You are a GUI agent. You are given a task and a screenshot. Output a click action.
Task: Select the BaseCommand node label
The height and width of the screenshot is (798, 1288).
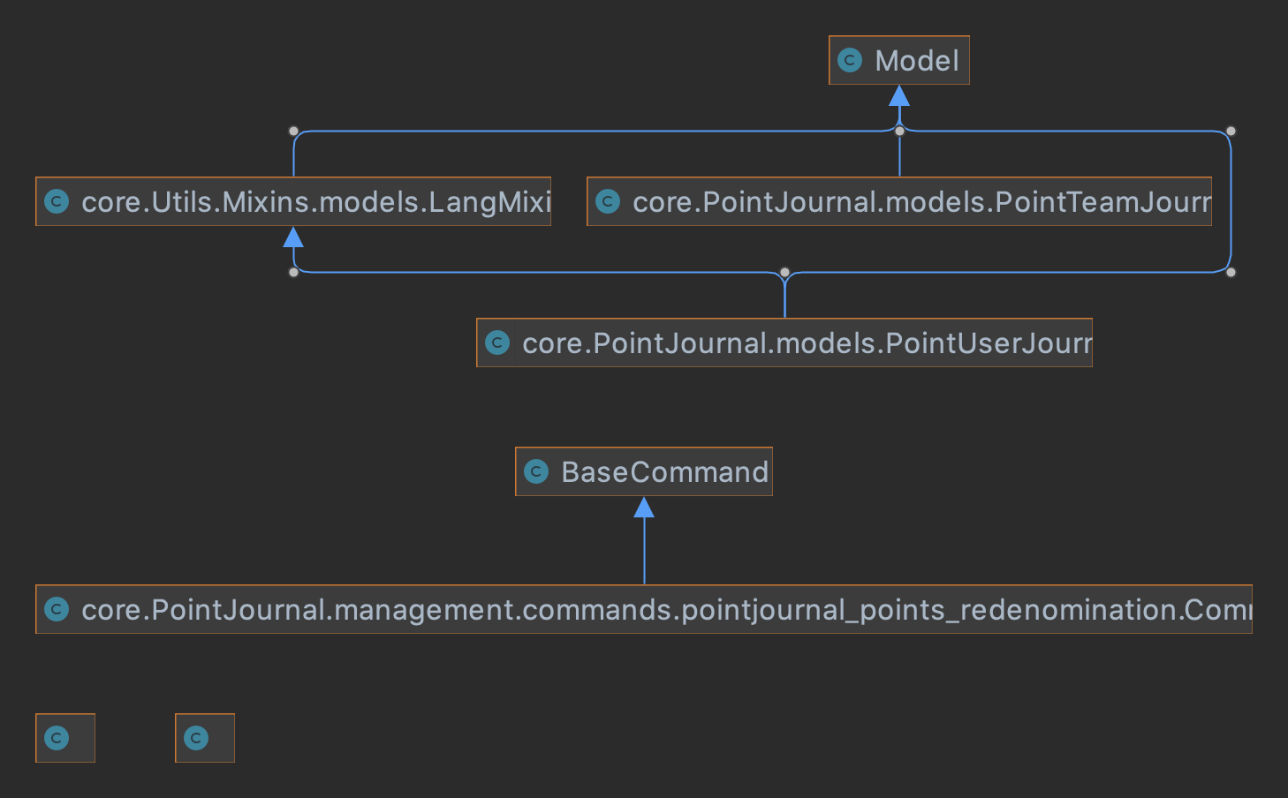coord(664,472)
